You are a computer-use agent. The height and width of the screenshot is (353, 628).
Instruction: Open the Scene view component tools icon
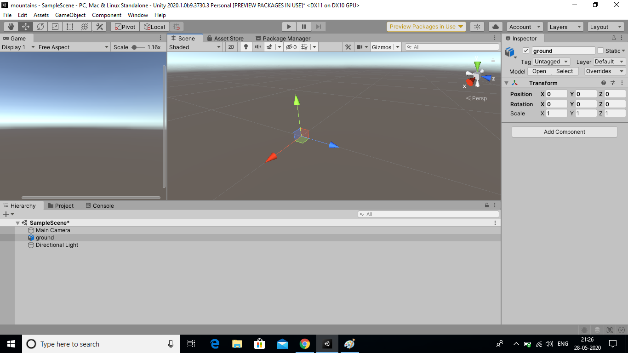point(348,47)
